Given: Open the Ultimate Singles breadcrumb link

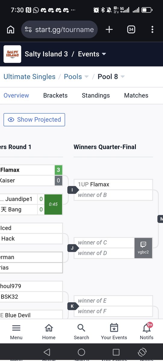Looking at the screenshot, I should tap(30, 77).
